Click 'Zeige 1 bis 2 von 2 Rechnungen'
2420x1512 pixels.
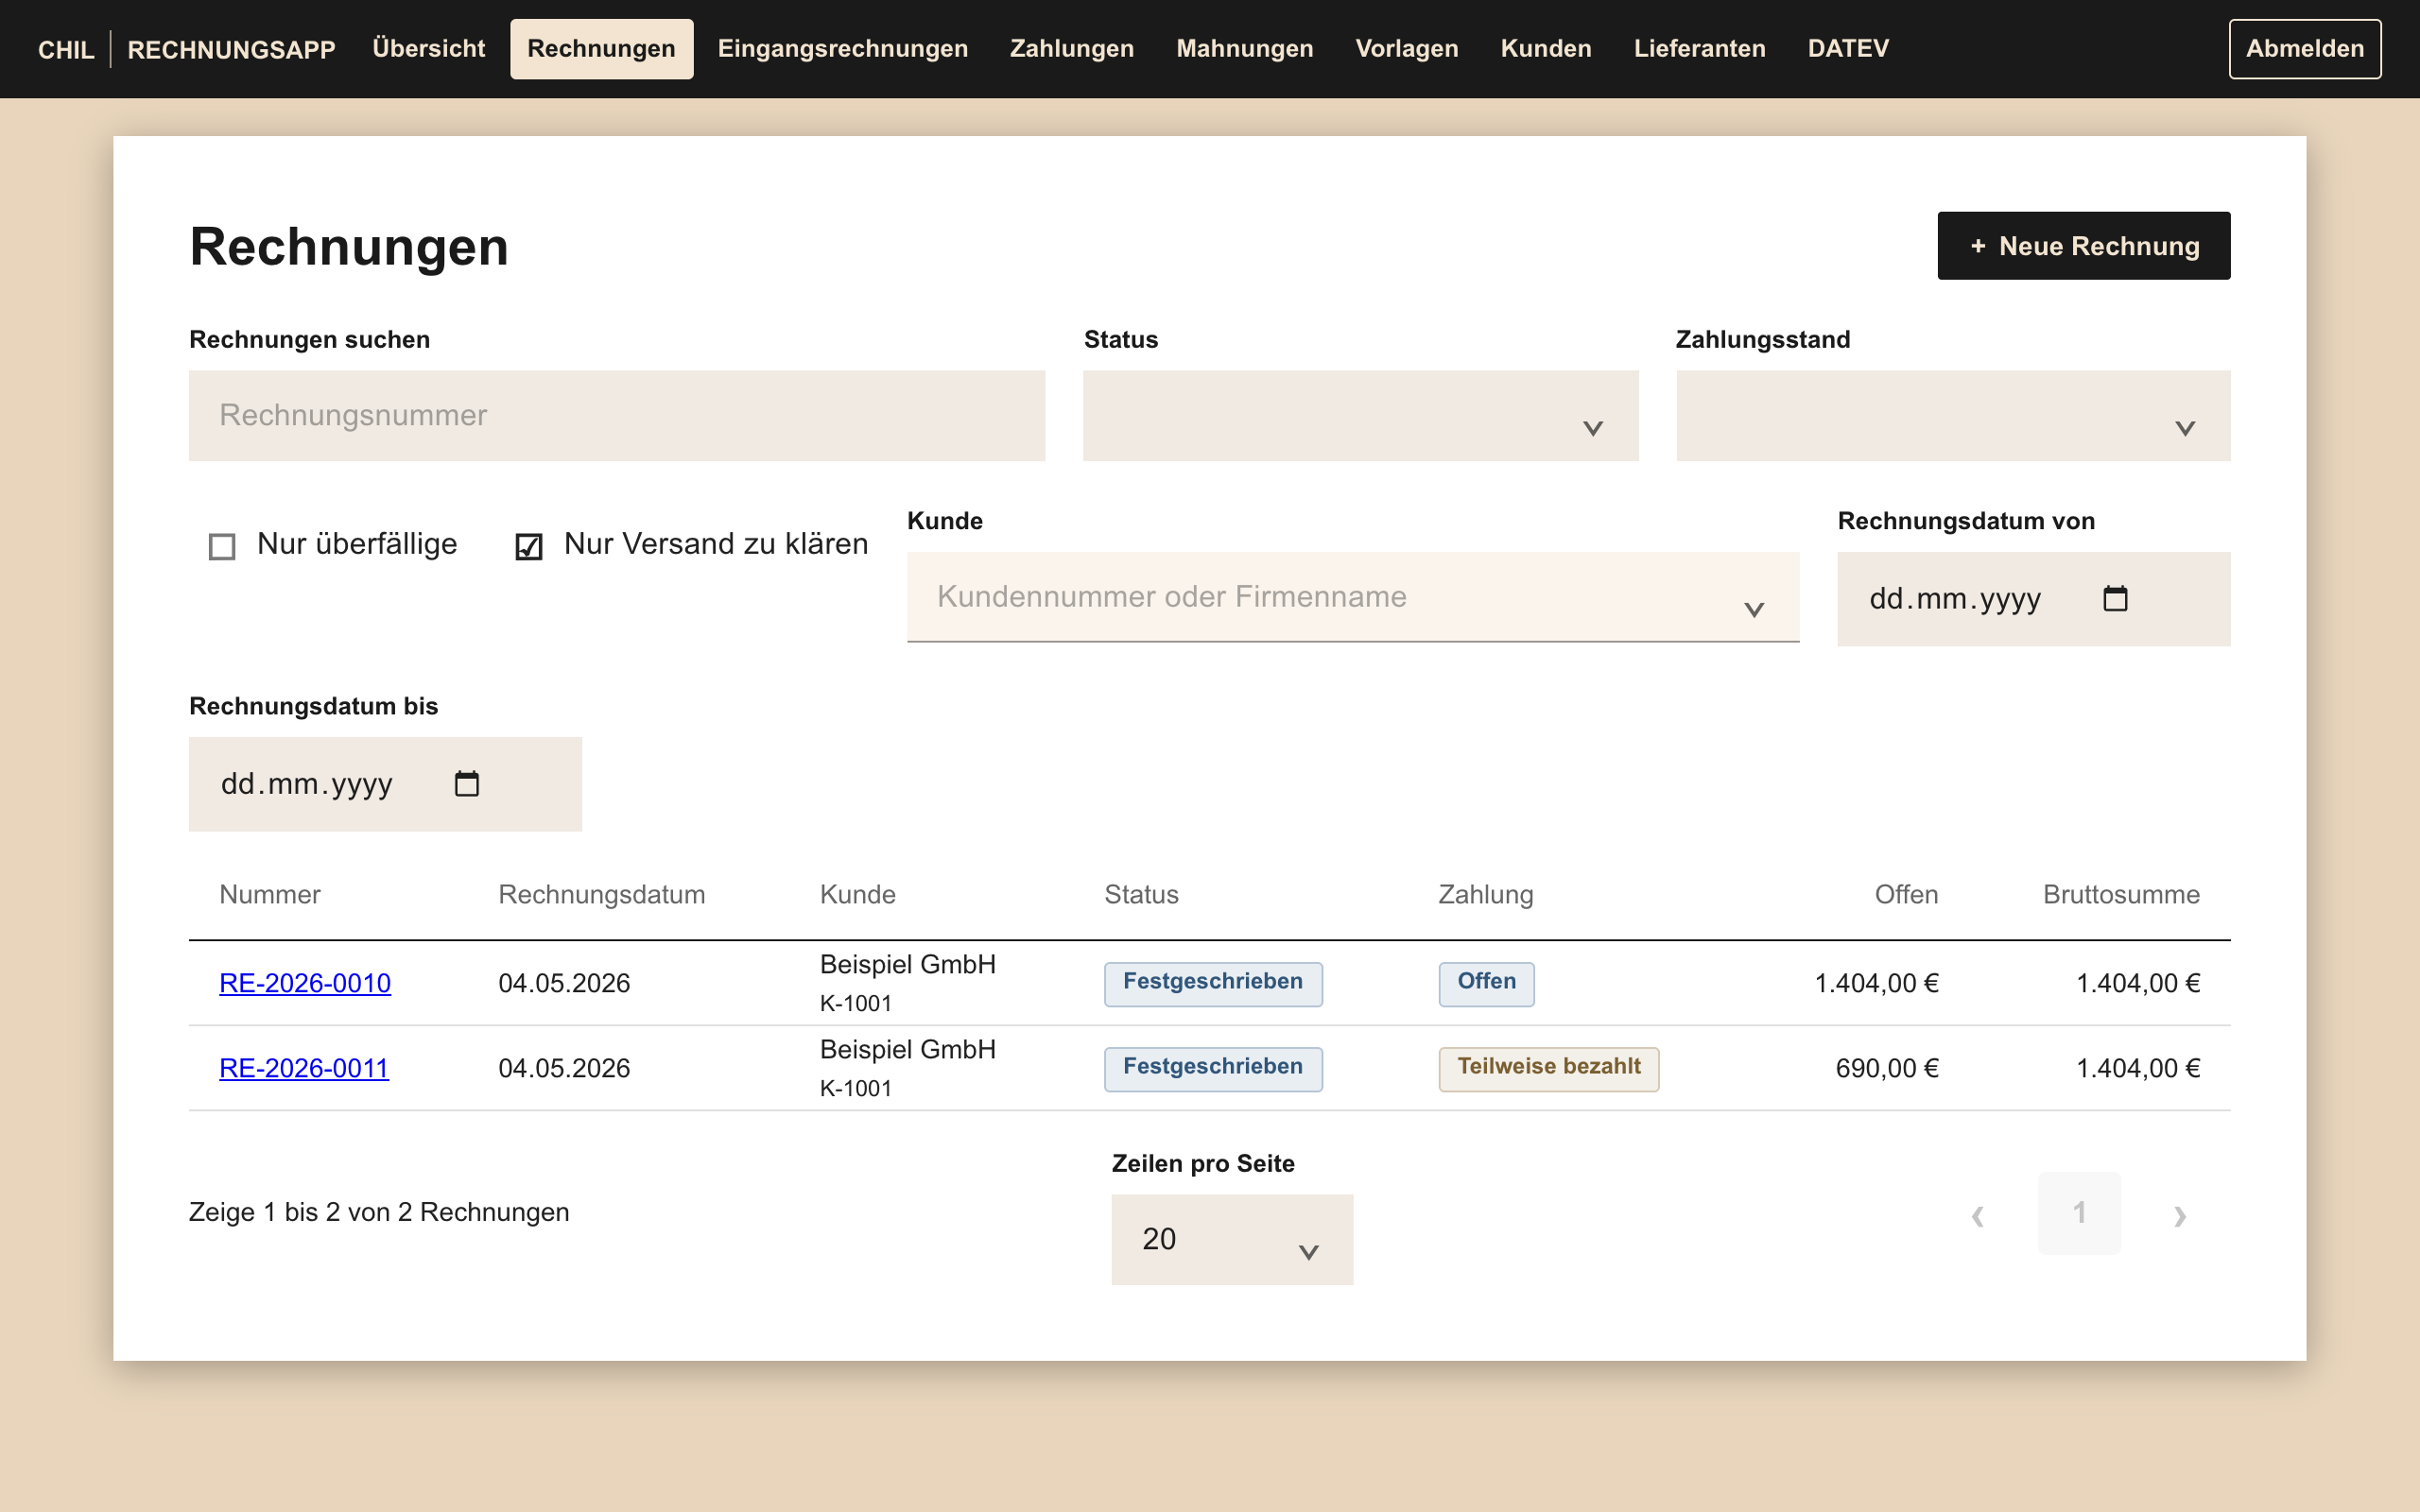(379, 1212)
